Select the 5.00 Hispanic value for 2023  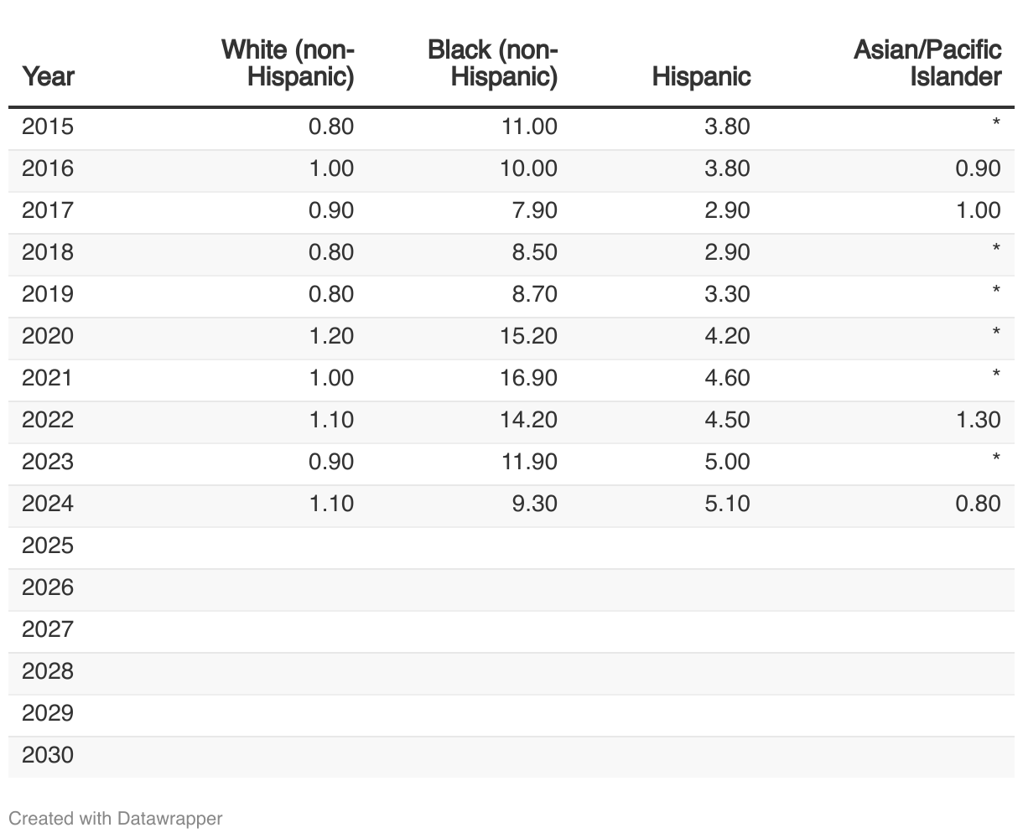tap(727, 462)
